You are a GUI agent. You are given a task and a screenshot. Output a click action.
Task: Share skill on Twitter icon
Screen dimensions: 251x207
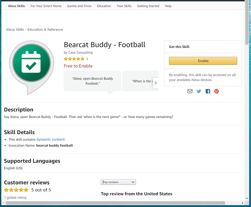199,91
